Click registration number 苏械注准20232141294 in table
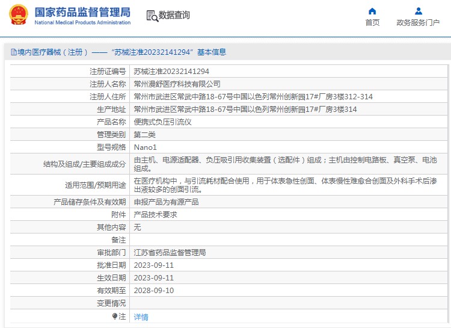Viewport: 451px width, 328px height. point(171,71)
